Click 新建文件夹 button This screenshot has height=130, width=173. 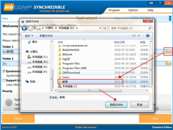[x=46, y=36]
